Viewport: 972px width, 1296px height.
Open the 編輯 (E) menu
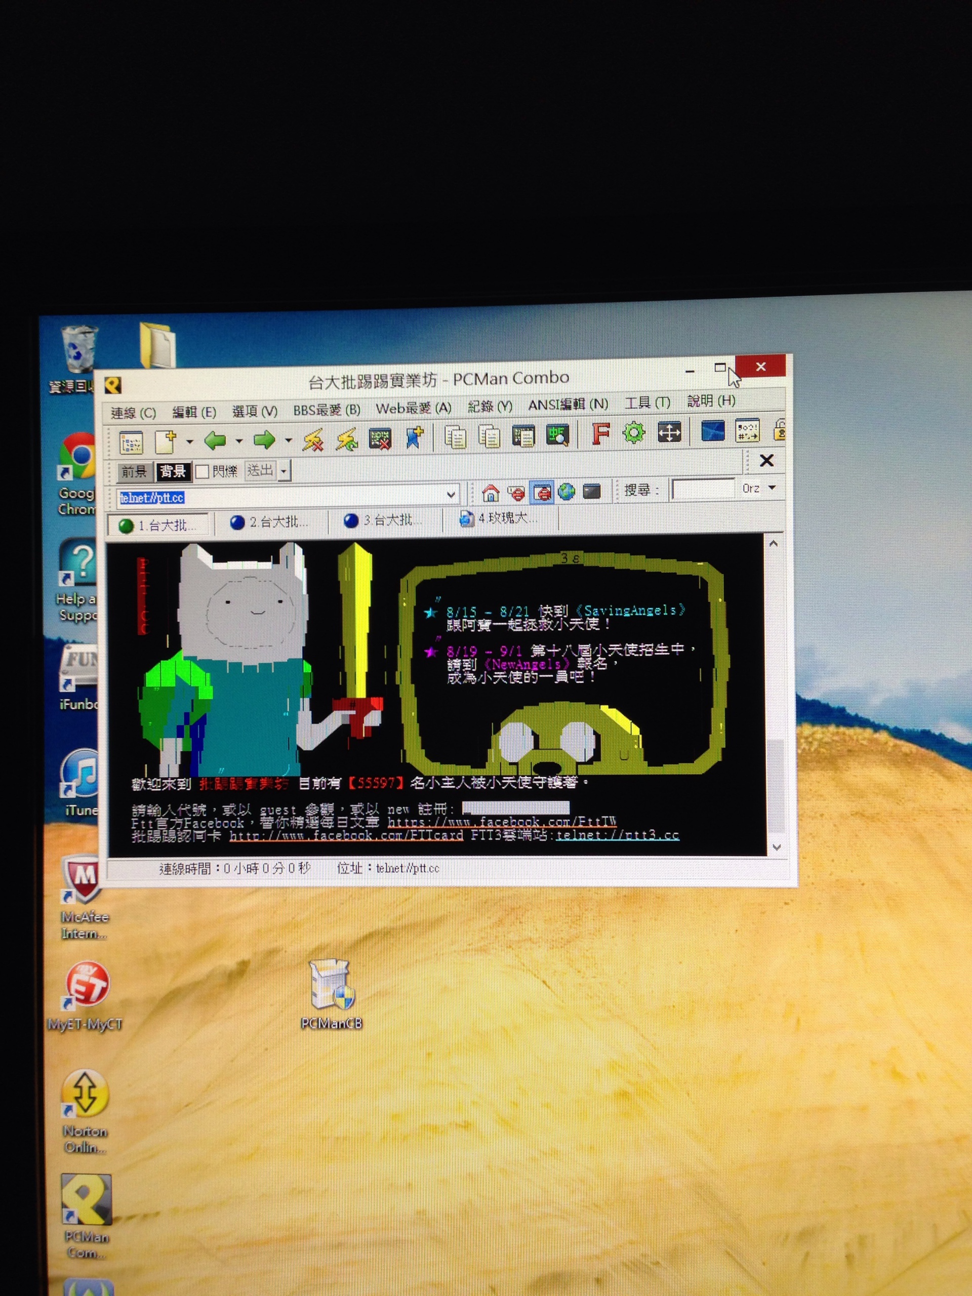[x=194, y=412]
